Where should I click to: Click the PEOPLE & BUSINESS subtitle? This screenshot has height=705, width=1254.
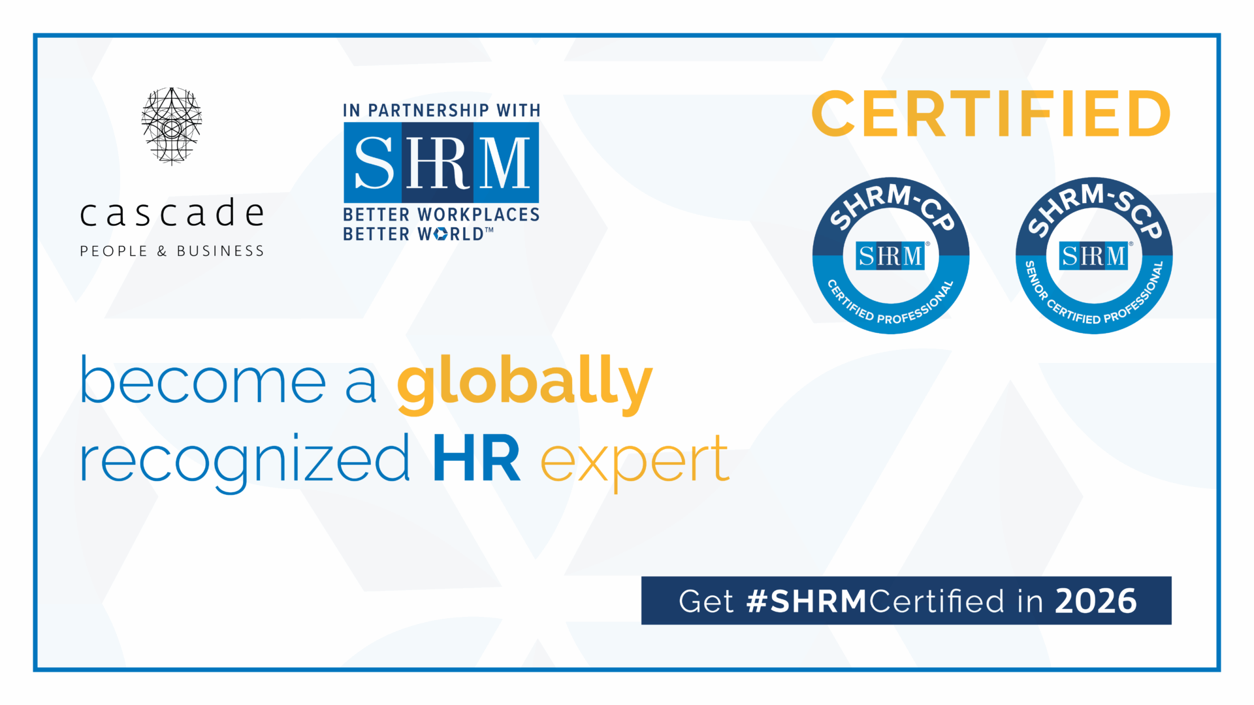[x=172, y=251]
